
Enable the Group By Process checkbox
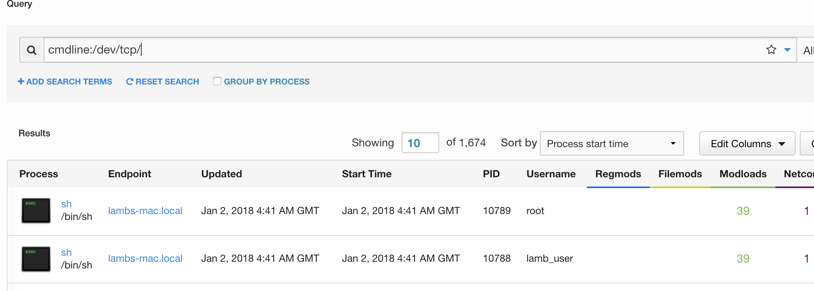coord(217,81)
